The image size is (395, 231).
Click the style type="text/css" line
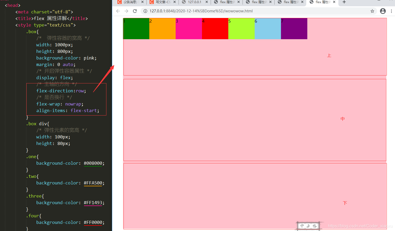point(46,25)
